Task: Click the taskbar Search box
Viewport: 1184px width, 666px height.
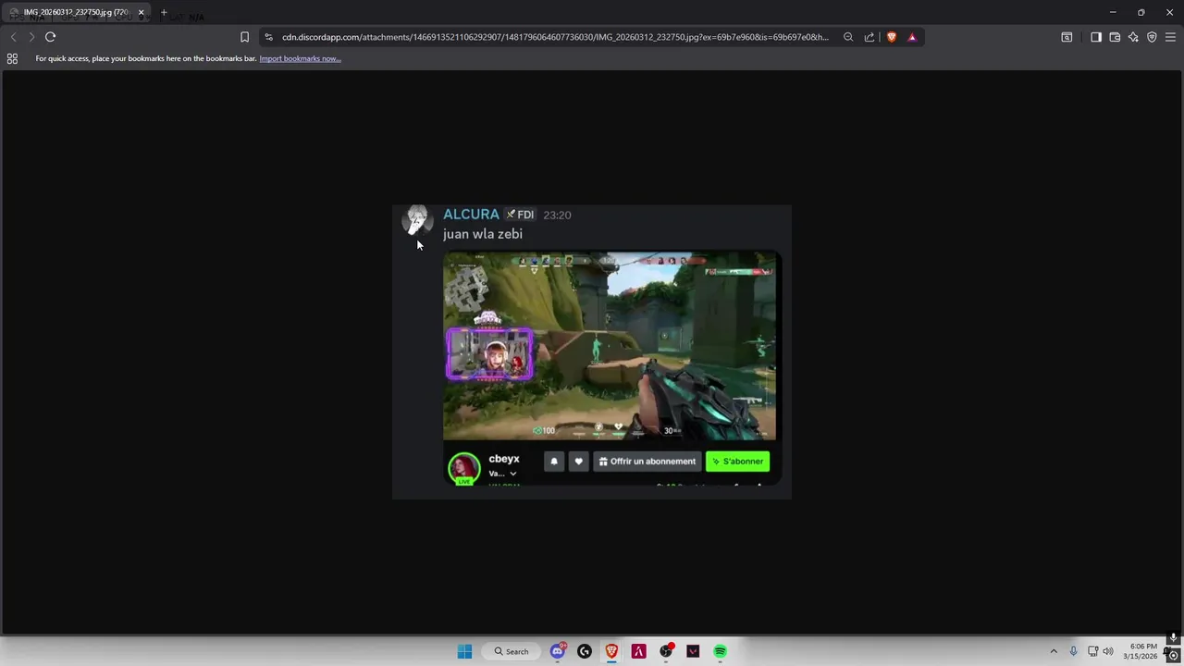Action: point(512,651)
